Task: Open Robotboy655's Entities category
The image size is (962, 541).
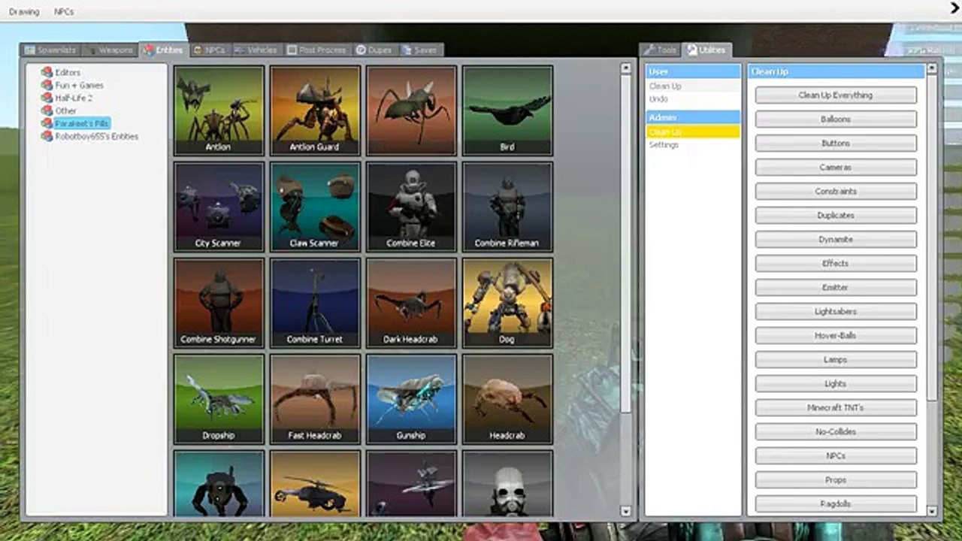Action: click(x=96, y=136)
